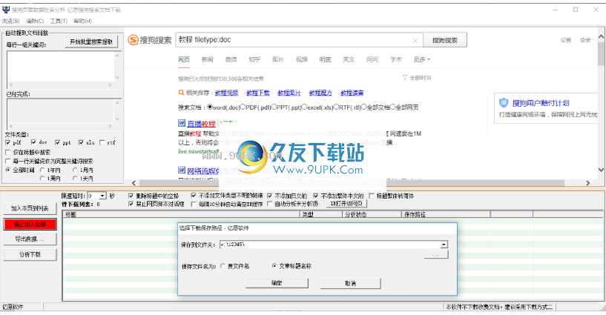
Task: Switch to the 图片 search tab
Action: pos(278,59)
